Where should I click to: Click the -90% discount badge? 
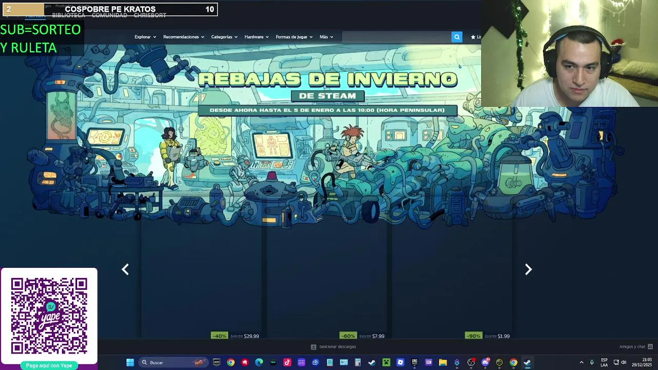(x=473, y=336)
